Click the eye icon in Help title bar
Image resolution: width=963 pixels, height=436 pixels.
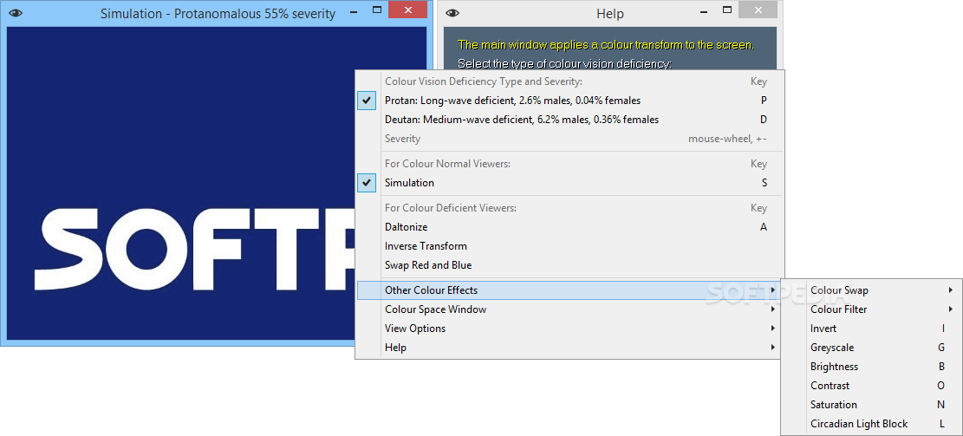(x=452, y=13)
